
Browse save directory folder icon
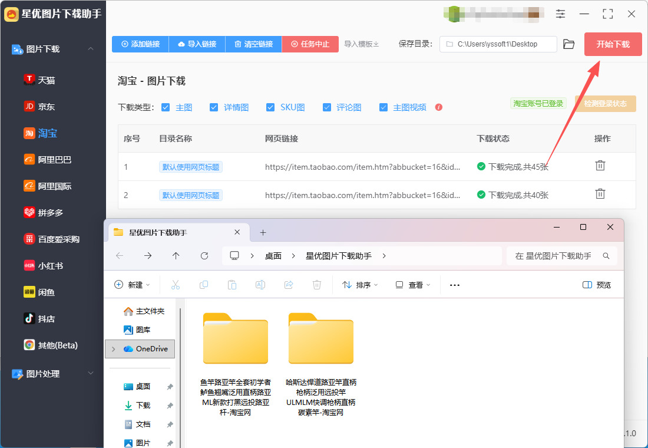(x=568, y=44)
